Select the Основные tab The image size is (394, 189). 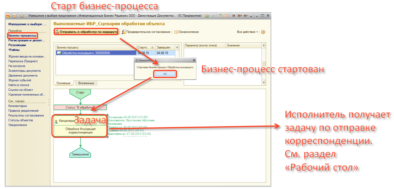pos(63,83)
